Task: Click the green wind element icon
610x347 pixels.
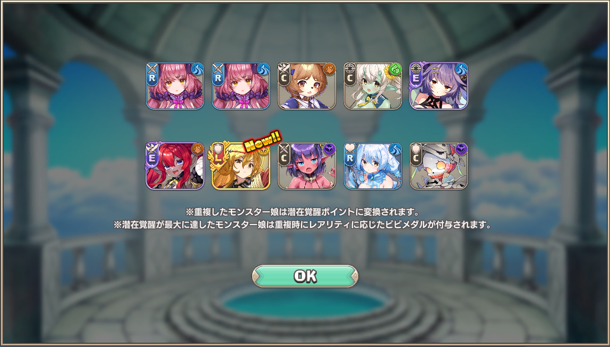Action: (x=396, y=69)
